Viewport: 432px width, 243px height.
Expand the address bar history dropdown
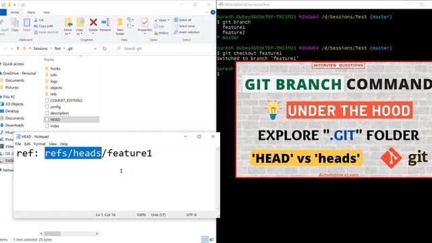pyautogui.click(x=95, y=49)
